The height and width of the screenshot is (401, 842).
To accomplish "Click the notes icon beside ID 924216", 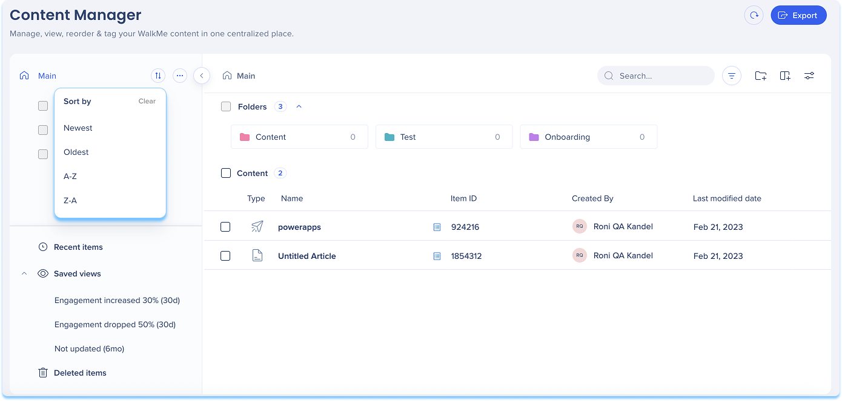I will [437, 227].
